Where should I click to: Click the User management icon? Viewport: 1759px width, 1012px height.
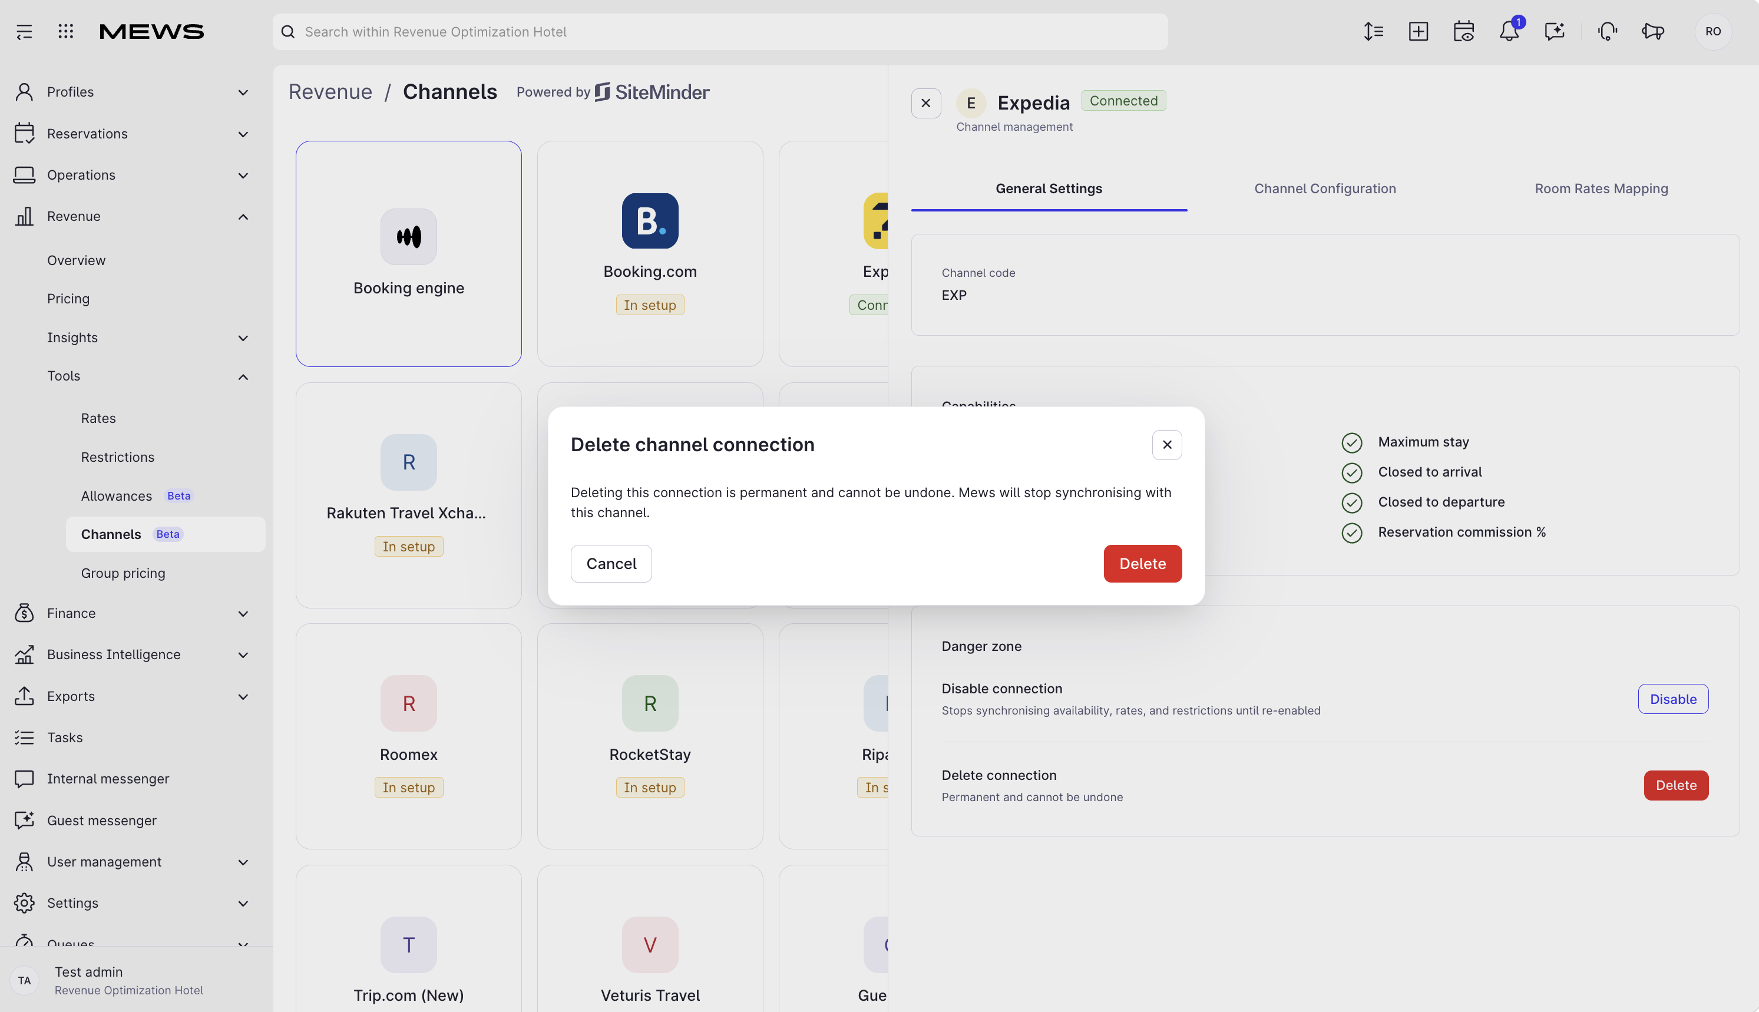(x=24, y=862)
